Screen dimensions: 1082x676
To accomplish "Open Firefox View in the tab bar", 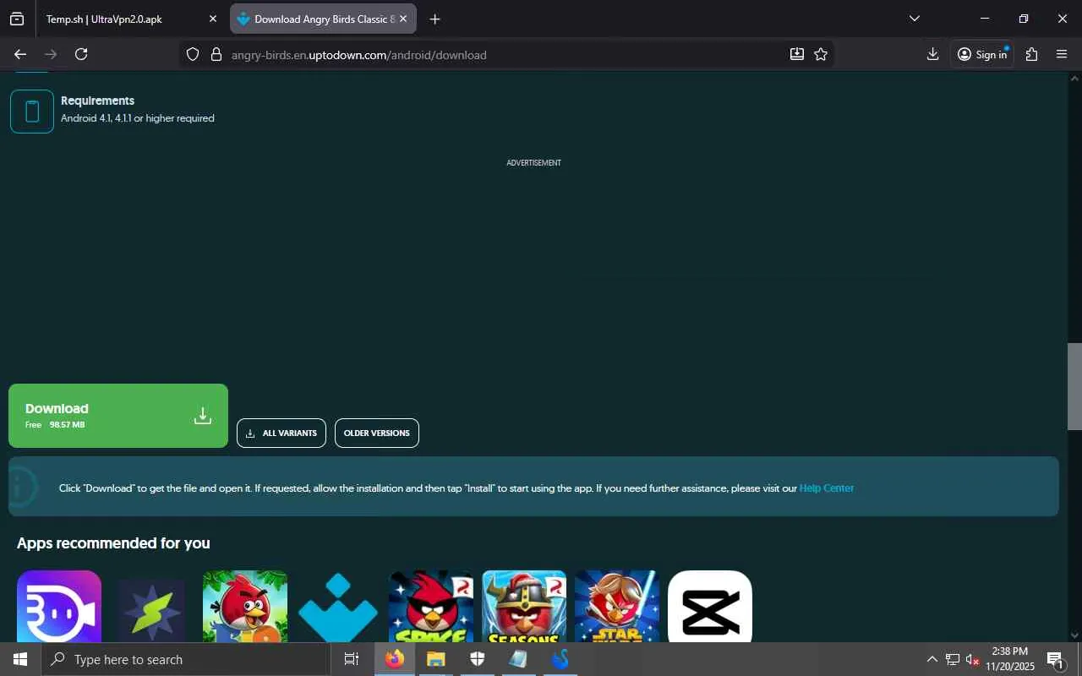I will click(x=17, y=19).
